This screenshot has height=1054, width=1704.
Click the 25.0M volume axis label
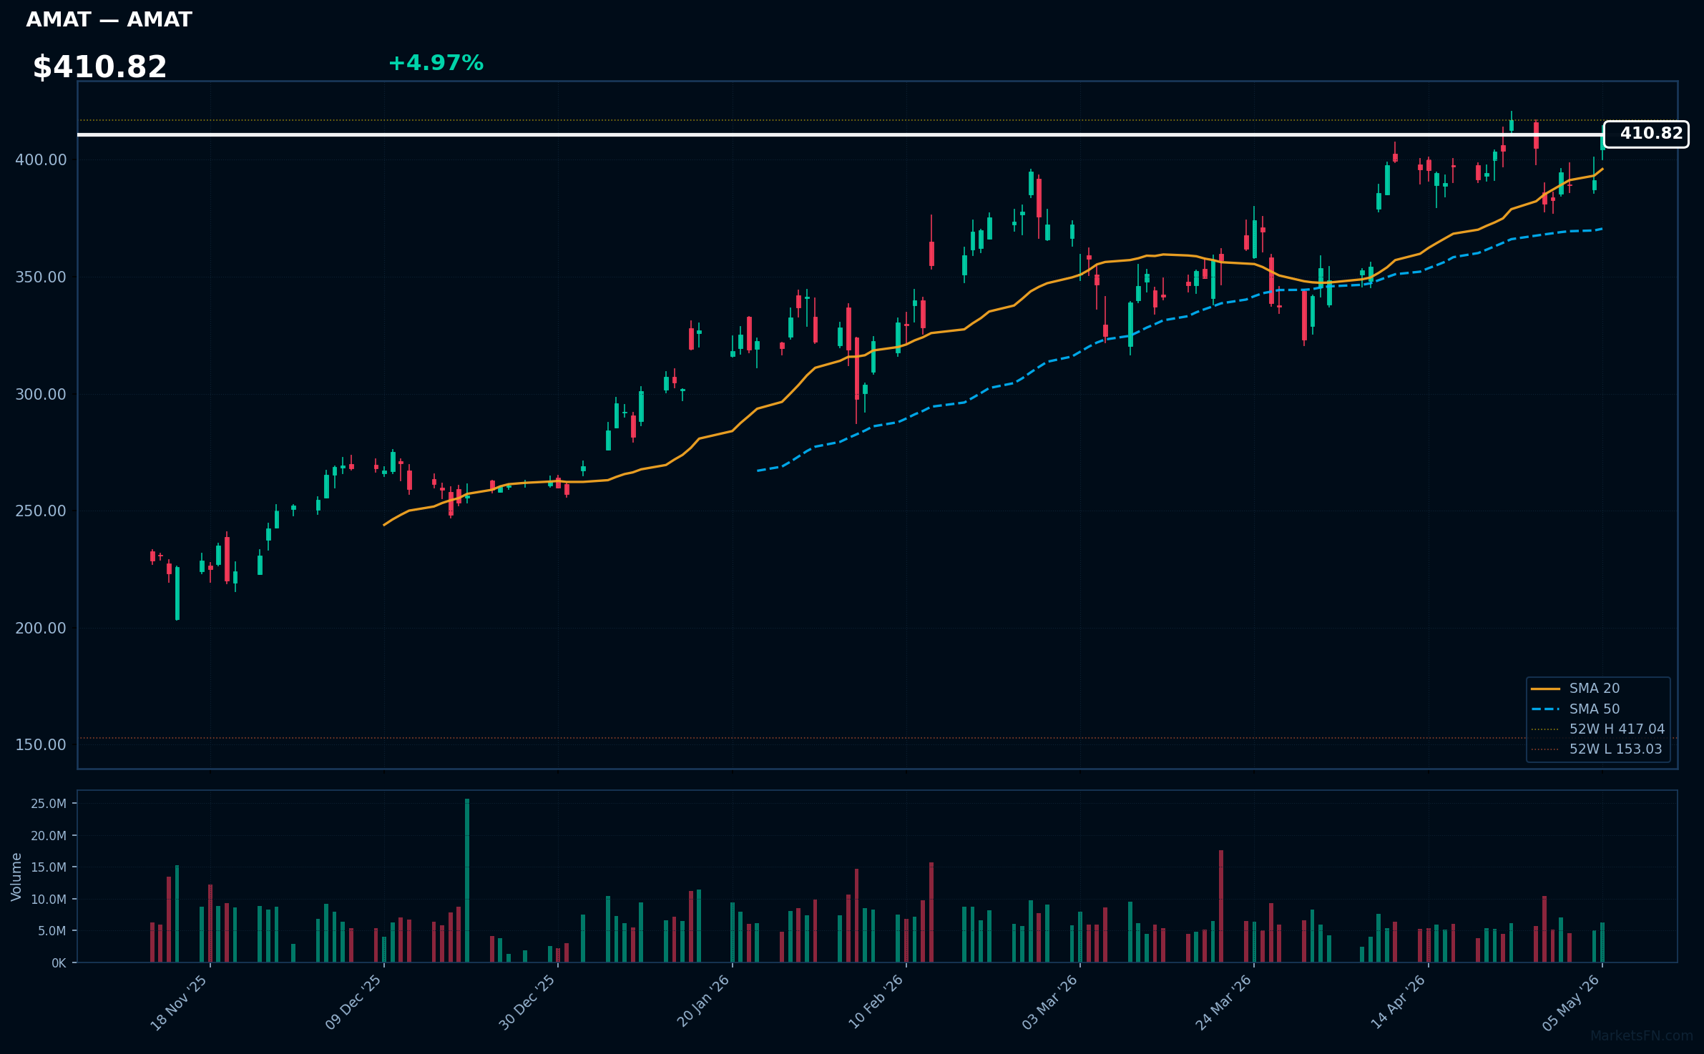click(x=49, y=804)
